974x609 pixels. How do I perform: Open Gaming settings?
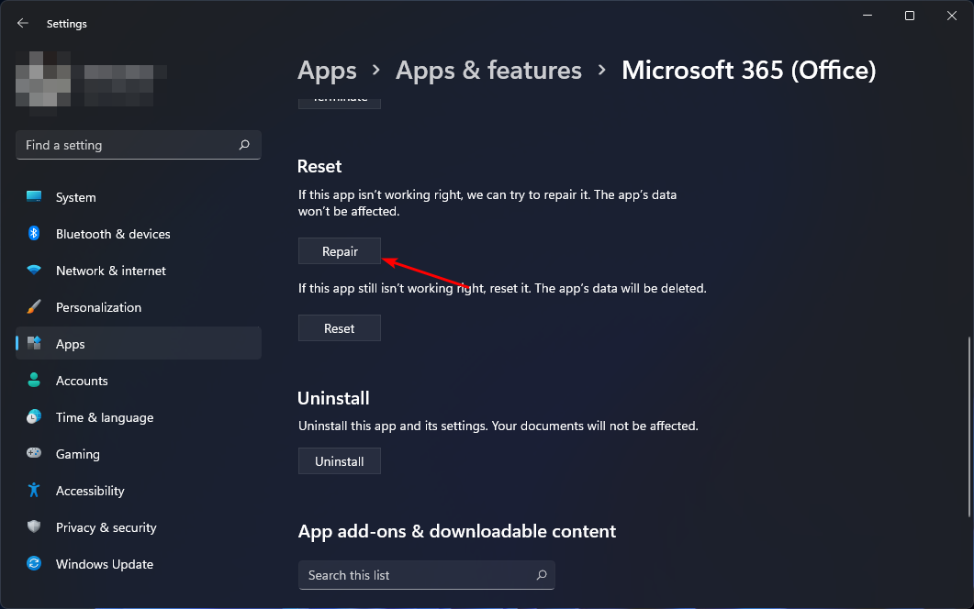[x=139, y=453]
